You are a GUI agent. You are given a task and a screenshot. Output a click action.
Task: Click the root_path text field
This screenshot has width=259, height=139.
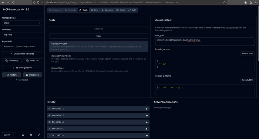point(205,42)
